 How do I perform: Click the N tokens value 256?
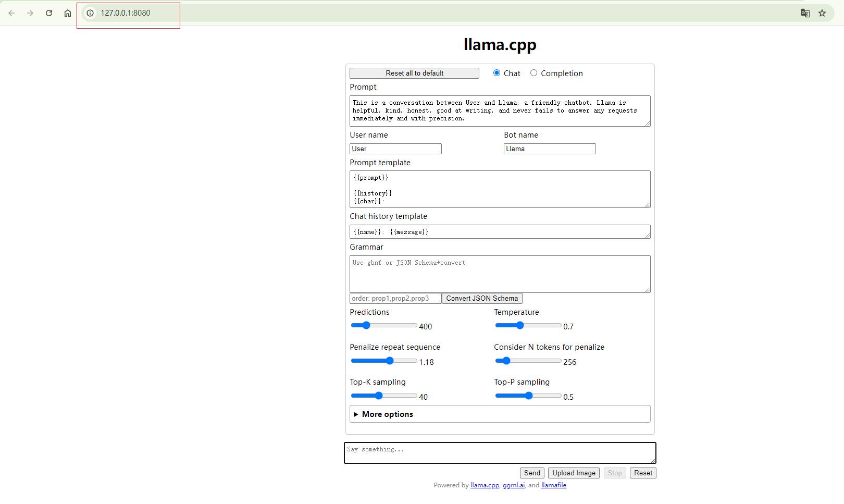point(570,362)
